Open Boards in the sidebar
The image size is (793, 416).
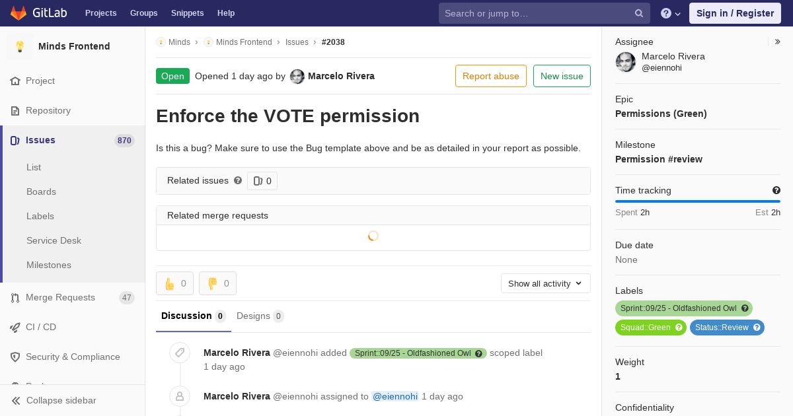pos(41,191)
